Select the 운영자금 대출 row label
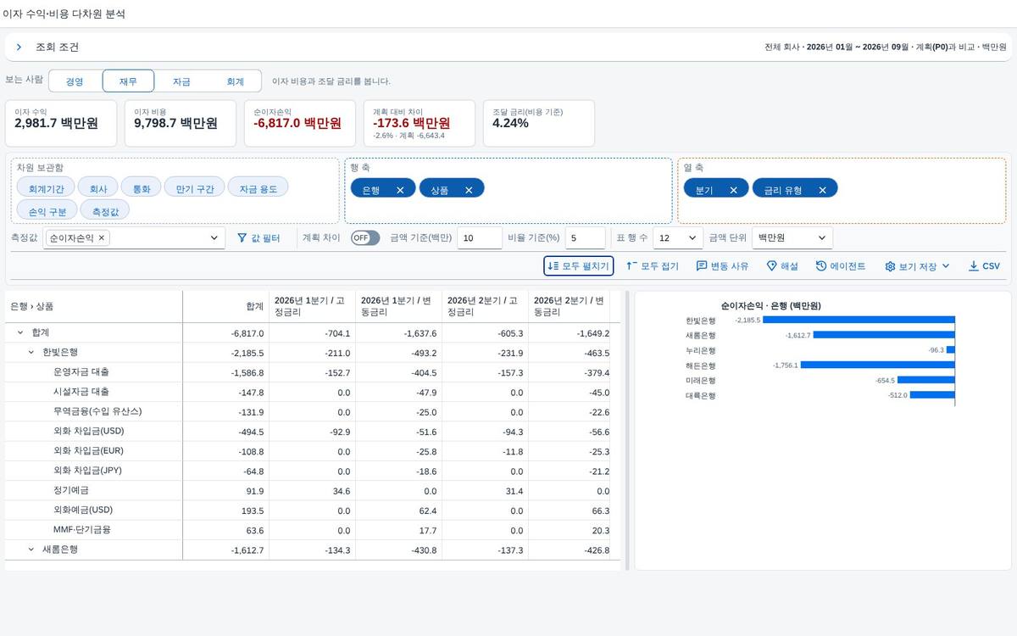 pyautogui.click(x=81, y=371)
